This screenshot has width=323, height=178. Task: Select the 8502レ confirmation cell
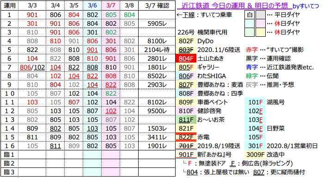pyautogui.click(x=157, y=76)
